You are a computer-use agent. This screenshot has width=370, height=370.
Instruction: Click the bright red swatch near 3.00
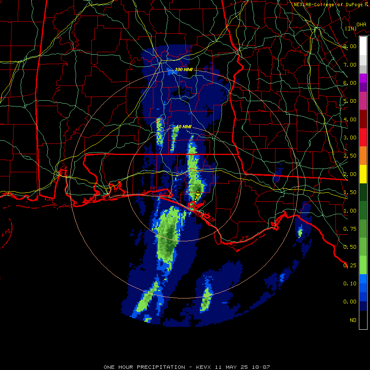click(363, 138)
